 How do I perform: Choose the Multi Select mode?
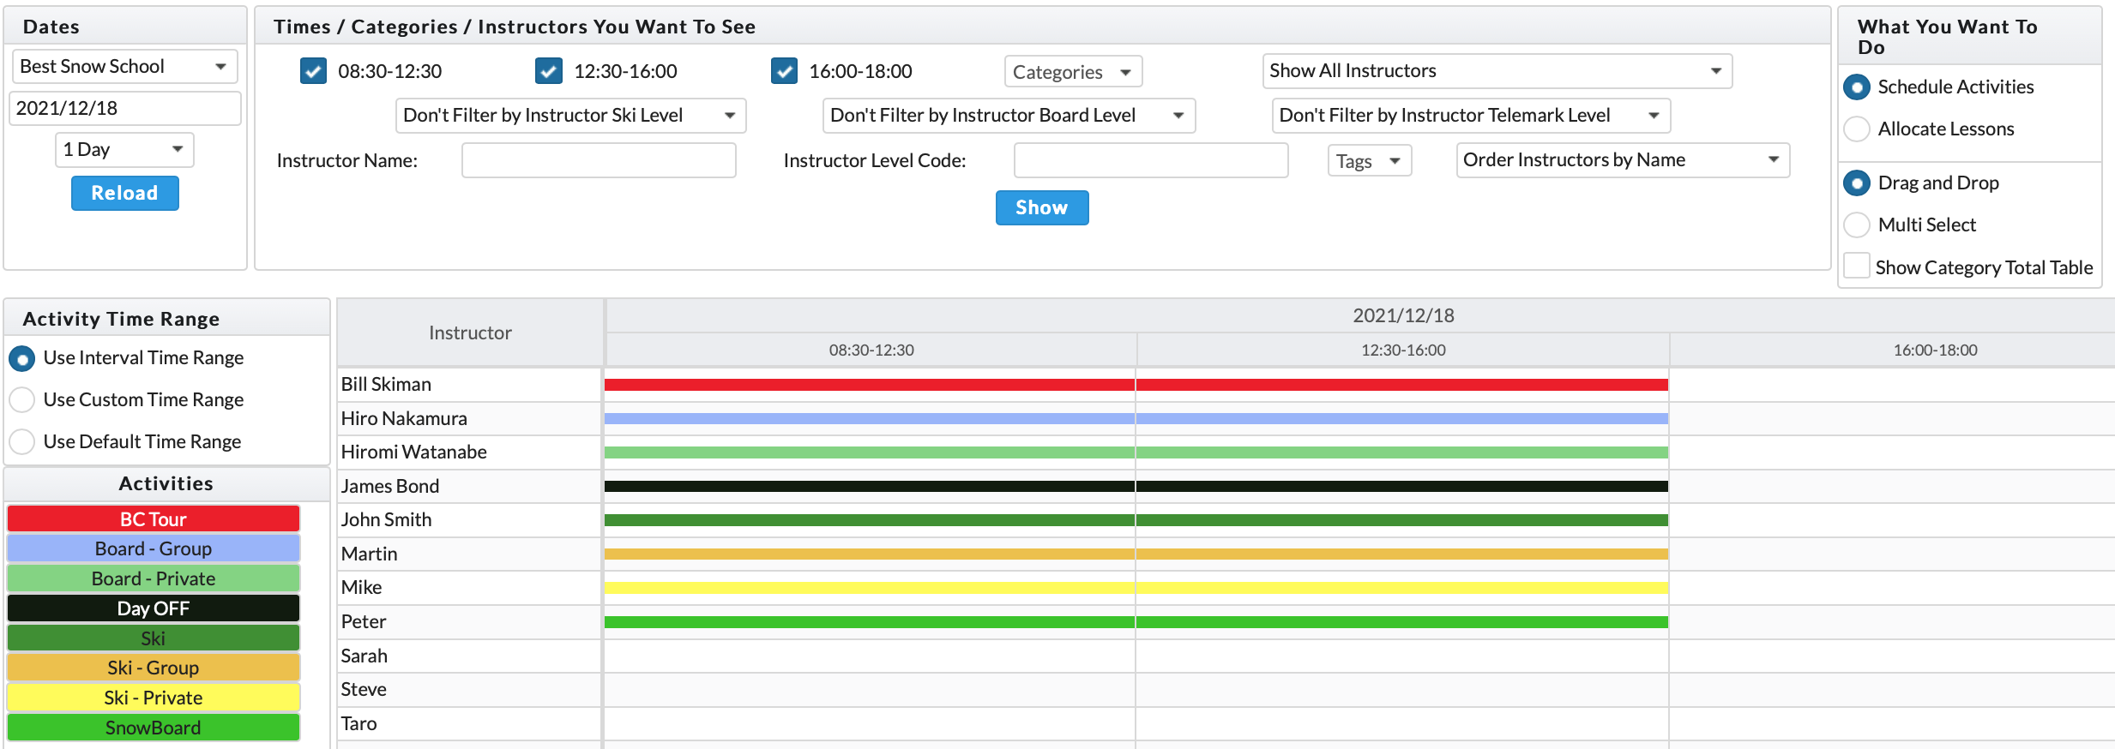tap(1857, 225)
